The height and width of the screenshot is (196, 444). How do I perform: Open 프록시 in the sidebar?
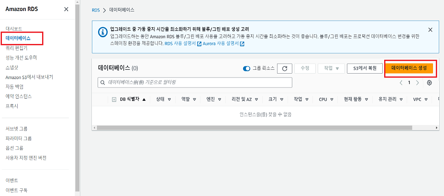(x=12, y=106)
